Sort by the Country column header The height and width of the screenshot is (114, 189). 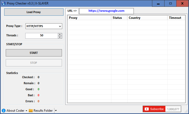click(x=147, y=18)
